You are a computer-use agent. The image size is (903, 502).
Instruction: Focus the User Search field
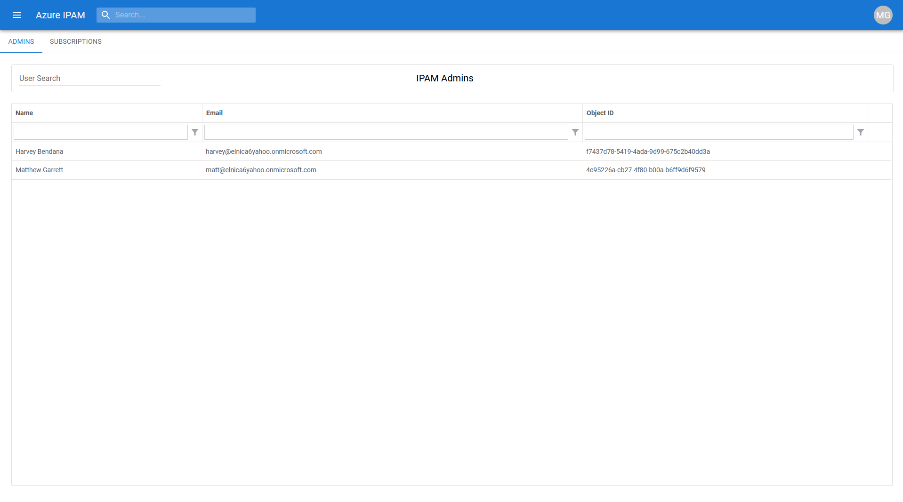90,79
